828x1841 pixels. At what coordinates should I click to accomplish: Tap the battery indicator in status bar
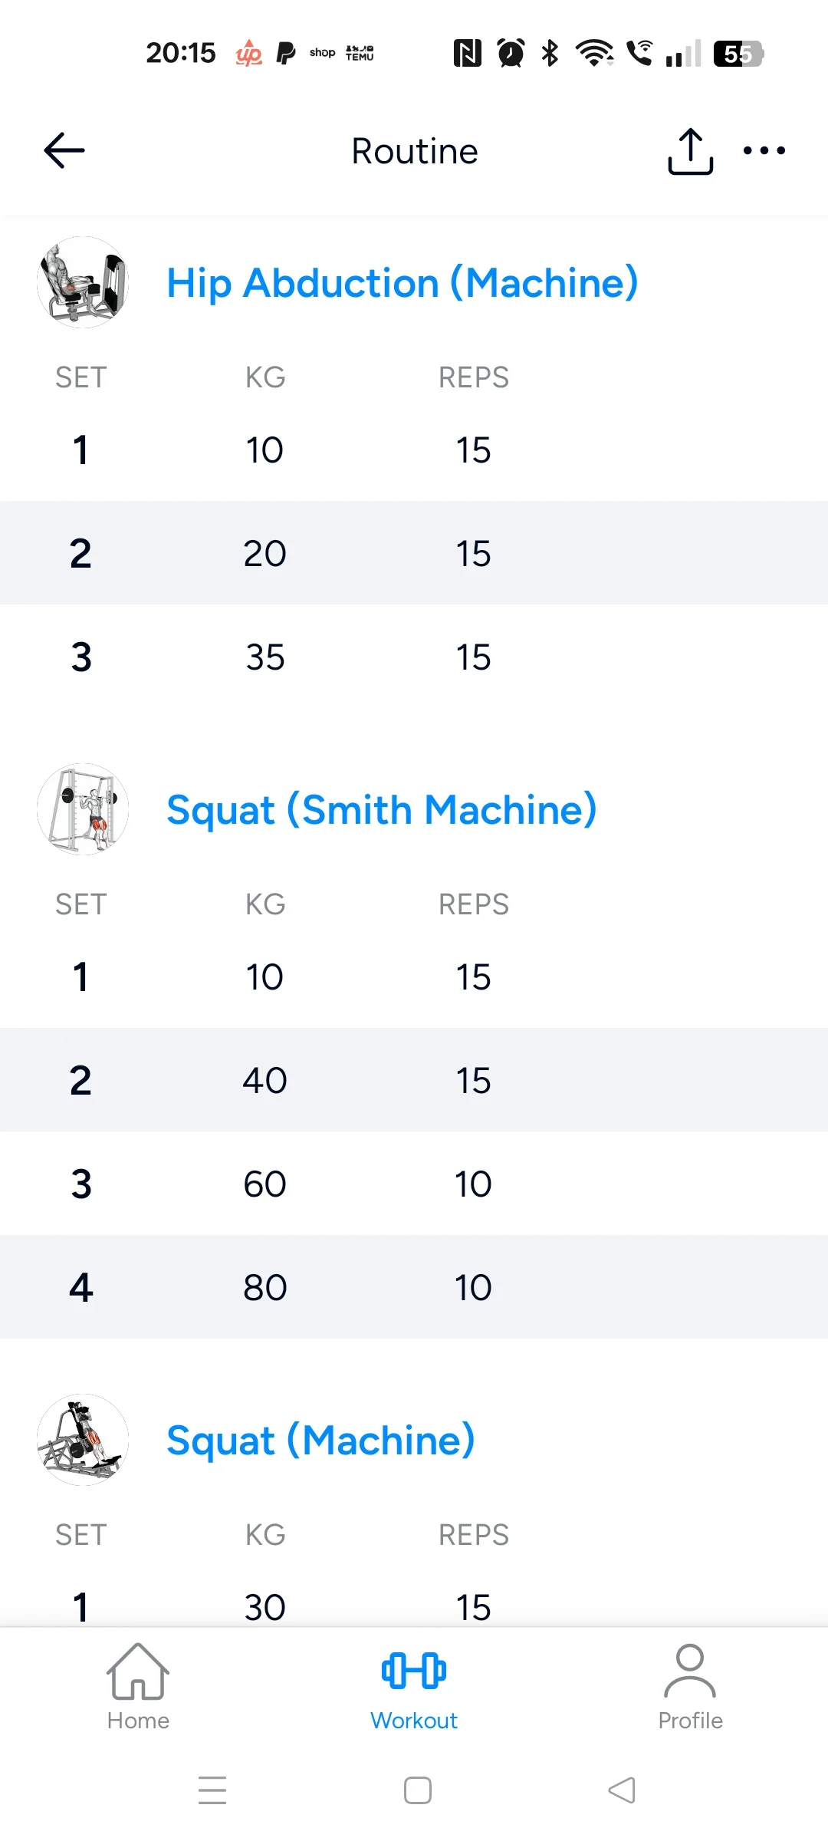click(x=738, y=54)
